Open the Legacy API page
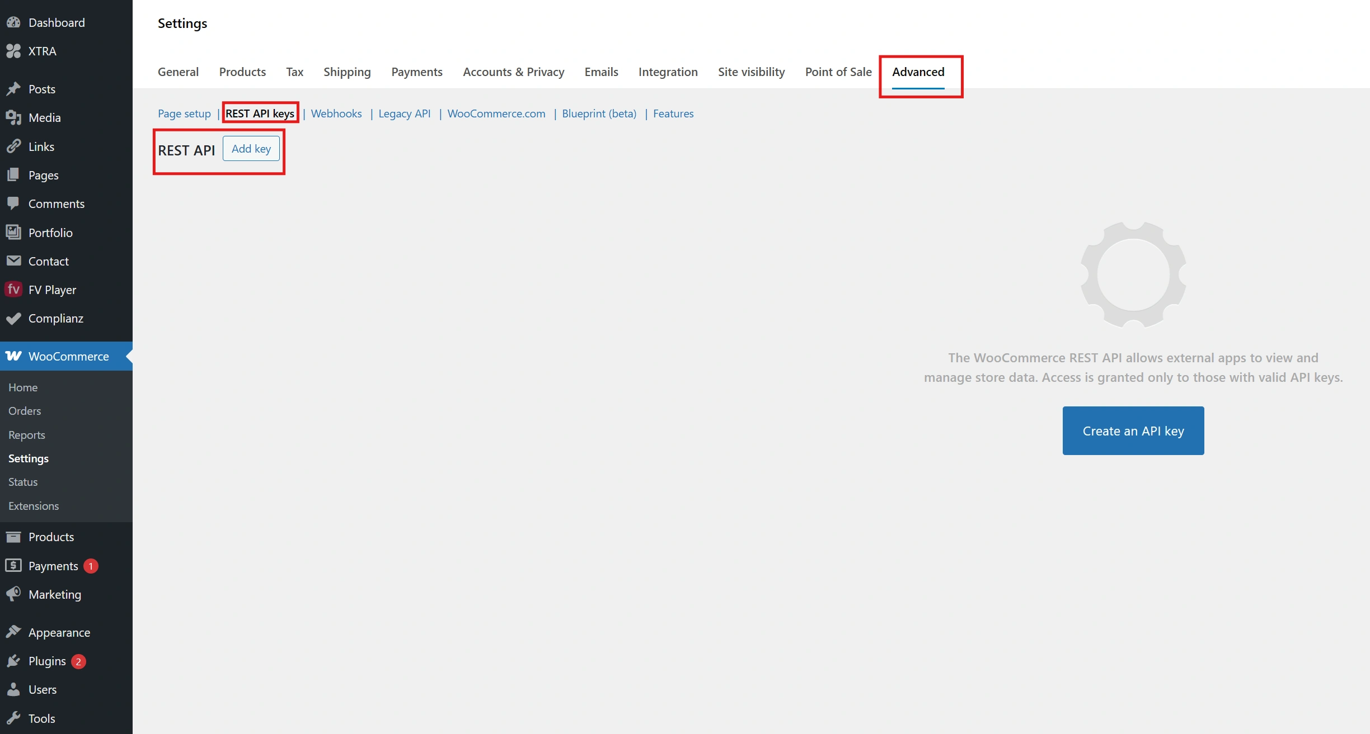The image size is (1370, 734). 404,113
